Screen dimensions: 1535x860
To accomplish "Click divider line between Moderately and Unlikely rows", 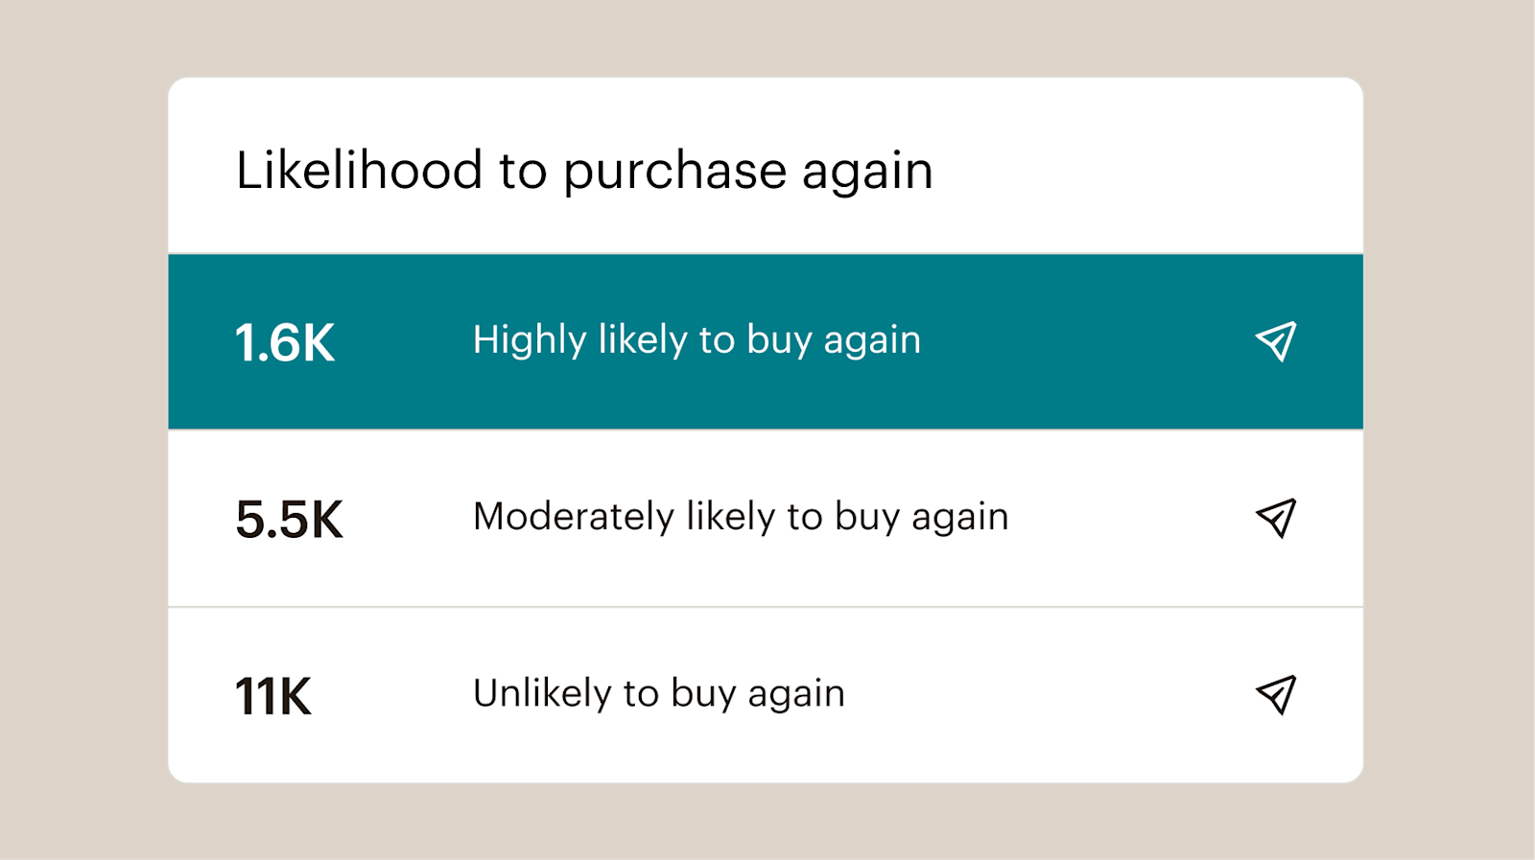I will coord(766,607).
